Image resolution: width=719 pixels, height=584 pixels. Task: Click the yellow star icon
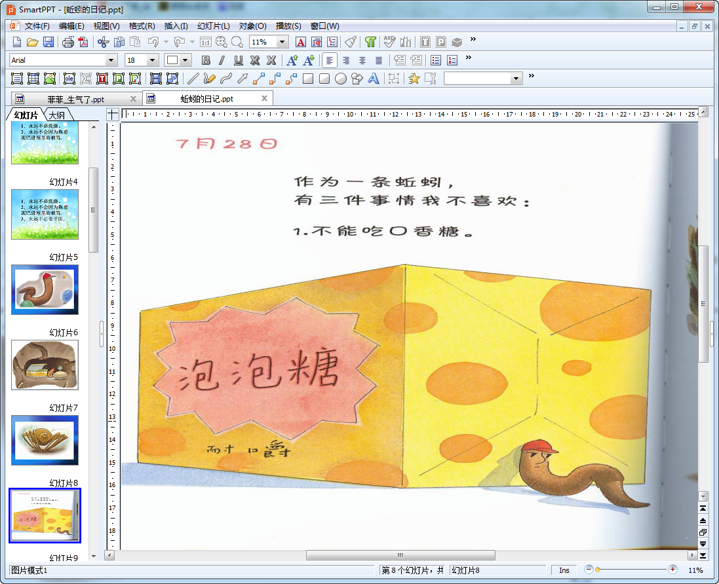(x=414, y=79)
